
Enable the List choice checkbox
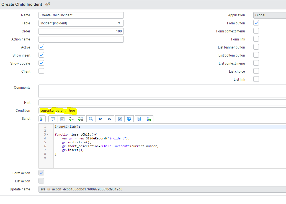click(256, 71)
